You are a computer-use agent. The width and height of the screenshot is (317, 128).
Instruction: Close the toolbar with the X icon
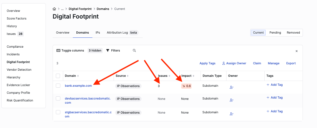pyautogui.click(x=296, y=51)
